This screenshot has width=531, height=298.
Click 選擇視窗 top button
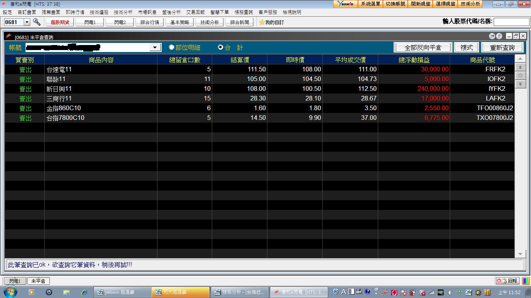[x=445, y=4]
